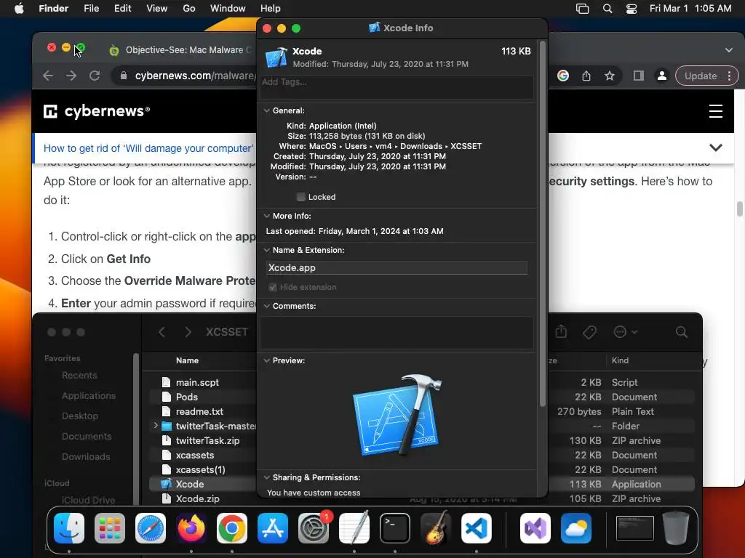Image resolution: width=745 pixels, height=558 pixels.
Task: Click the Xcode hammer preview image
Action: pos(397,415)
